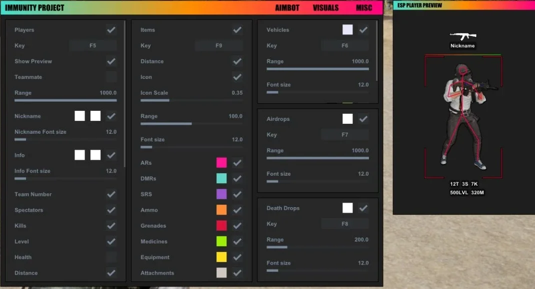Viewport: 535px width, 289px height.
Task: Click the rifle icon in ESP preview
Action: click(x=463, y=36)
